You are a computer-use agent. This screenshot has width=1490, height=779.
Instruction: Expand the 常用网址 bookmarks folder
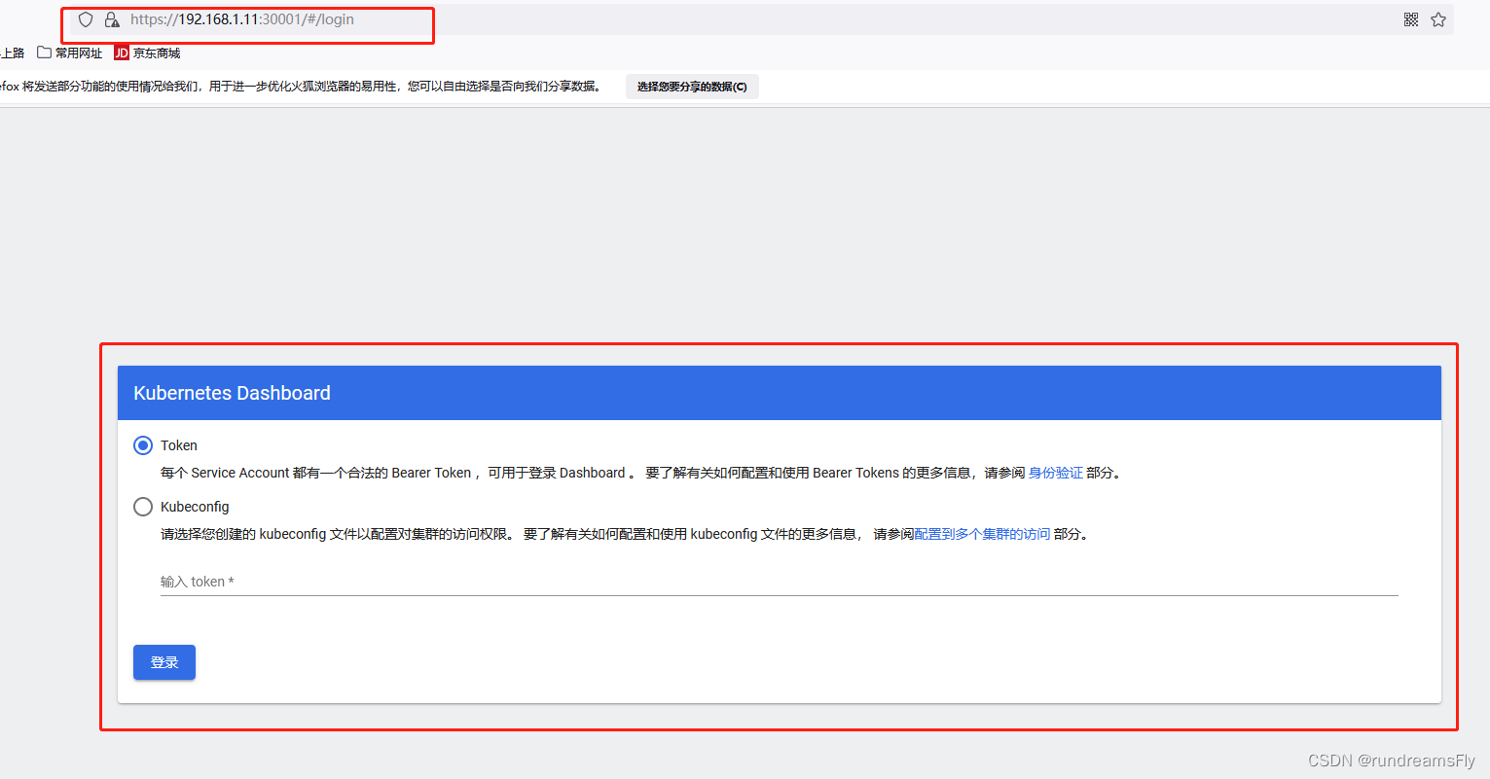point(79,53)
